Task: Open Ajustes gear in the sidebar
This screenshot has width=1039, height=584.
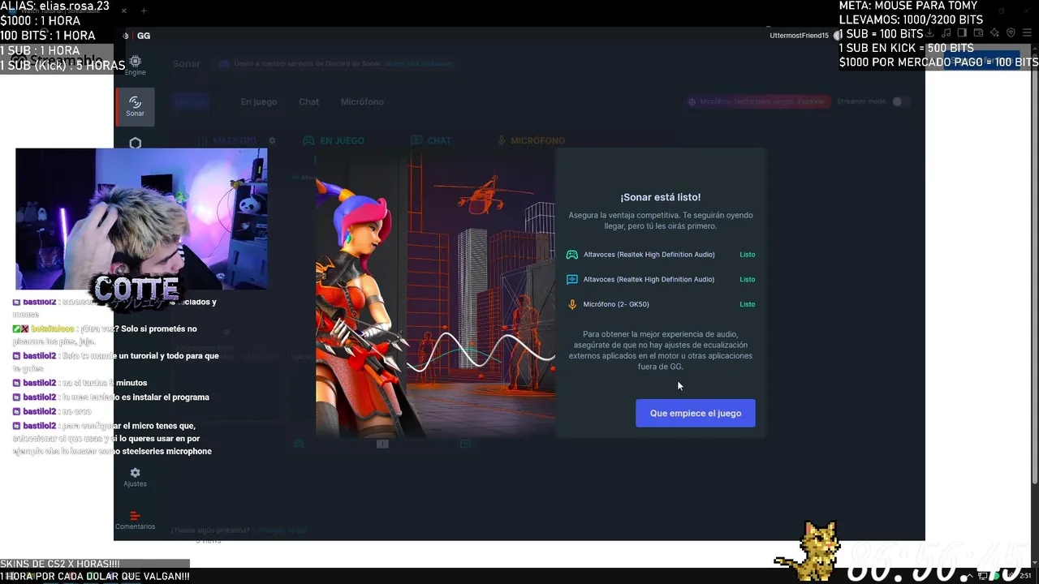Action: [135, 477]
